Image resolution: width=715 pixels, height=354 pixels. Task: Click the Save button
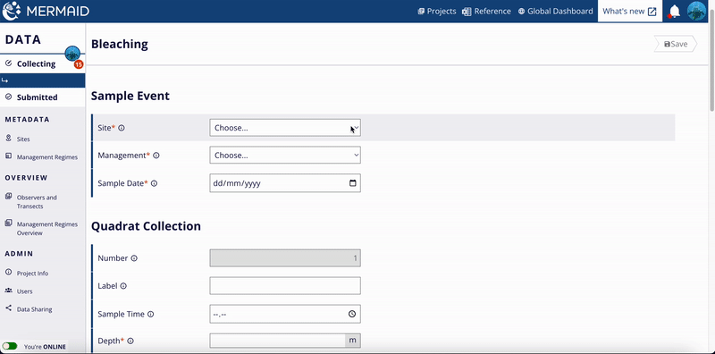pyautogui.click(x=676, y=44)
